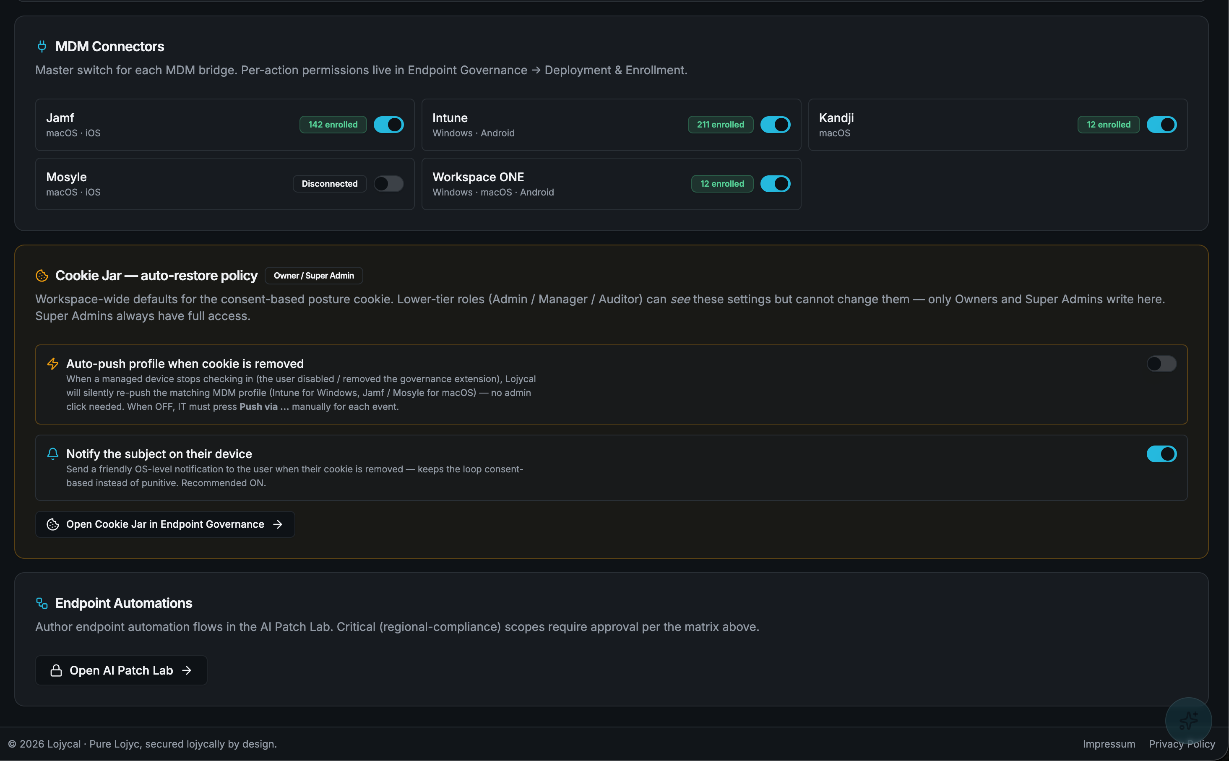This screenshot has width=1229, height=761.
Task: Open Cookie Jar in Endpoint Governance
Action: [165, 524]
